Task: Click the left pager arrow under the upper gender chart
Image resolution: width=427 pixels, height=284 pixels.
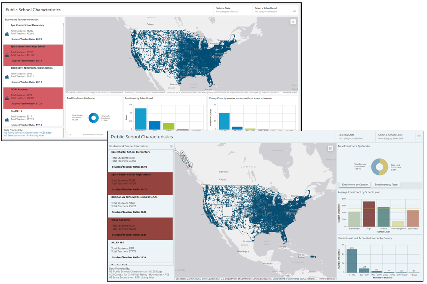Action: (x=70, y=134)
